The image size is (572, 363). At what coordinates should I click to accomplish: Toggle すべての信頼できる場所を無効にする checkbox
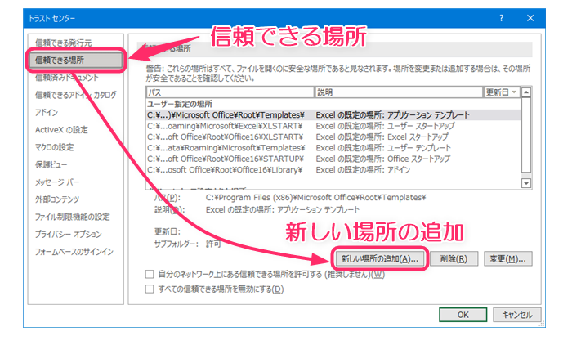pyautogui.click(x=149, y=289)
